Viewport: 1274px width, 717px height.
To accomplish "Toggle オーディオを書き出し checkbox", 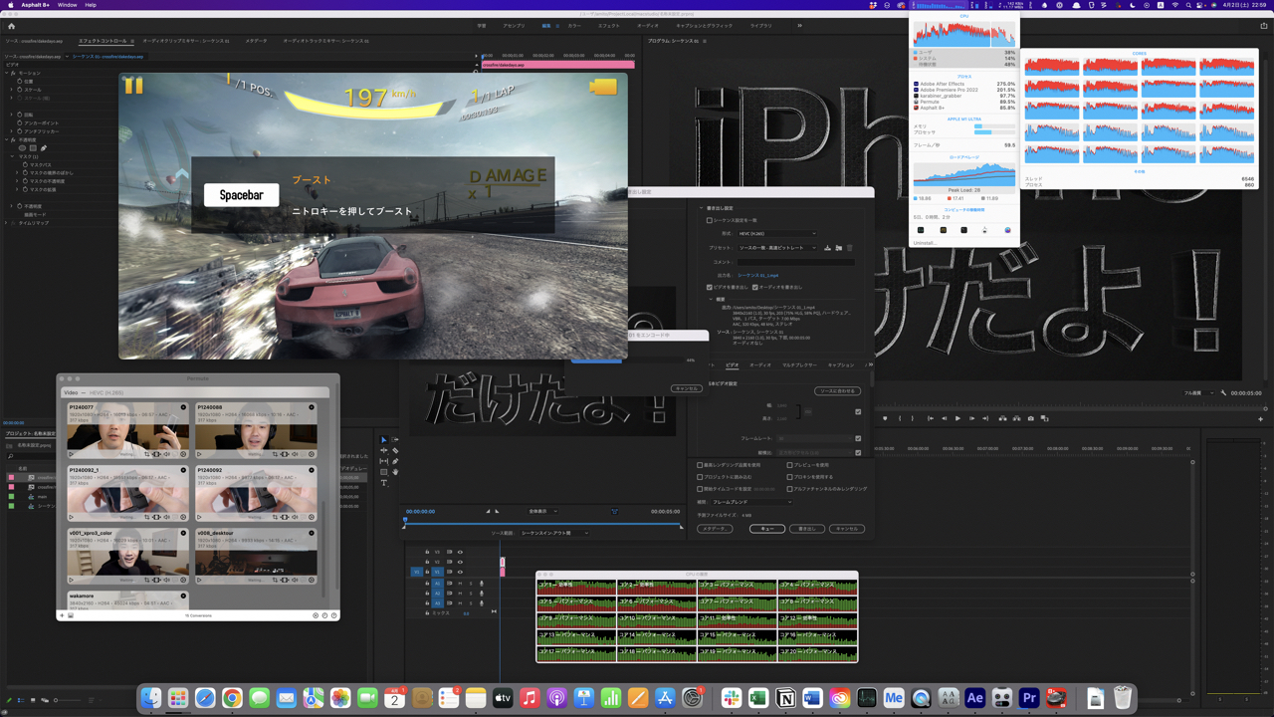I will coord(755,288).
